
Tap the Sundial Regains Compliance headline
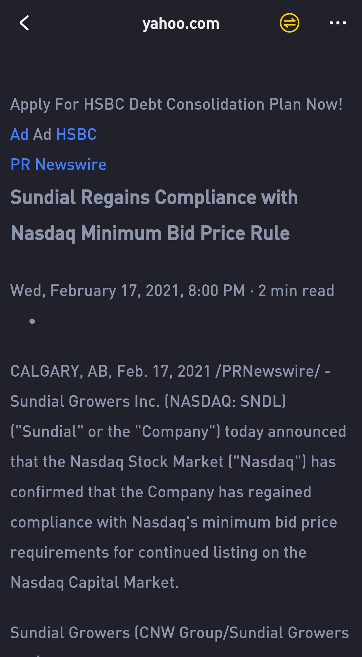(154, 197)
